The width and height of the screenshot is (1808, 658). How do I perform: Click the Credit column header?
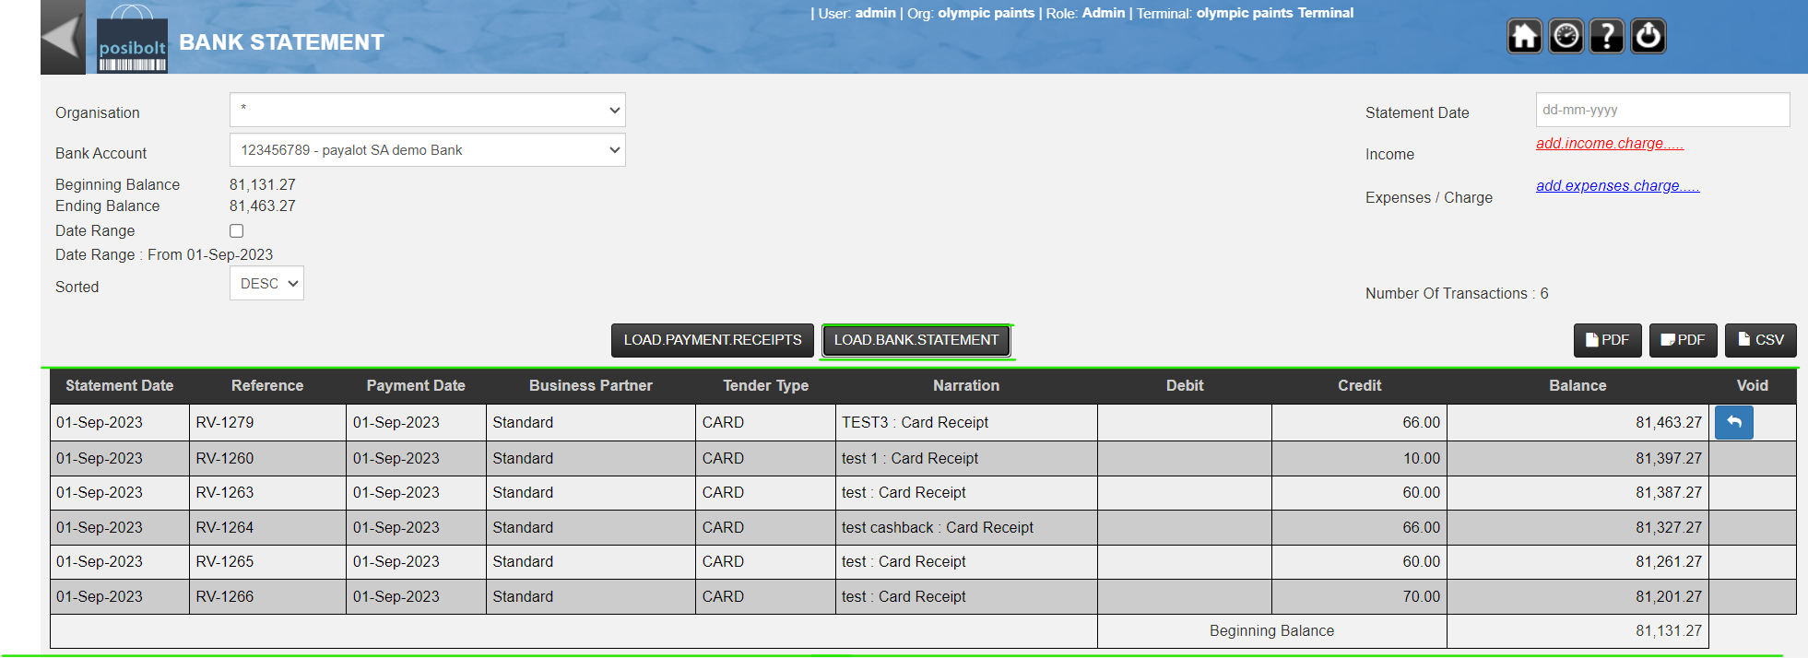click(x=1360, y=386)
